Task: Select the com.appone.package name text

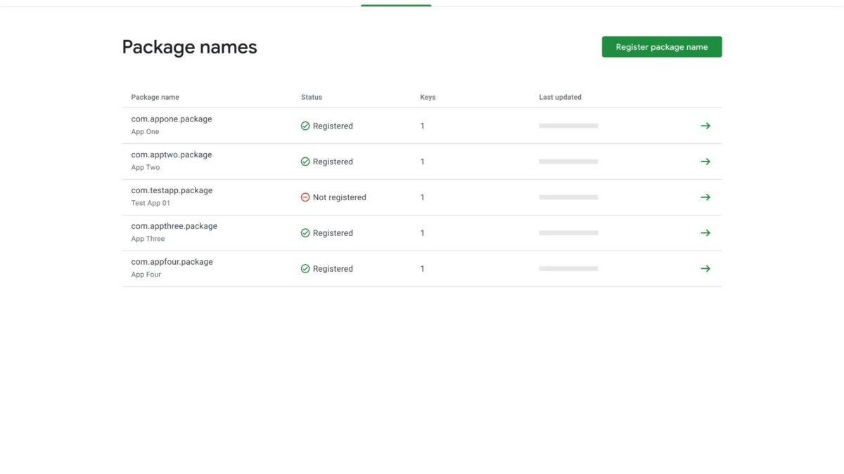Action: pos(171,119)
